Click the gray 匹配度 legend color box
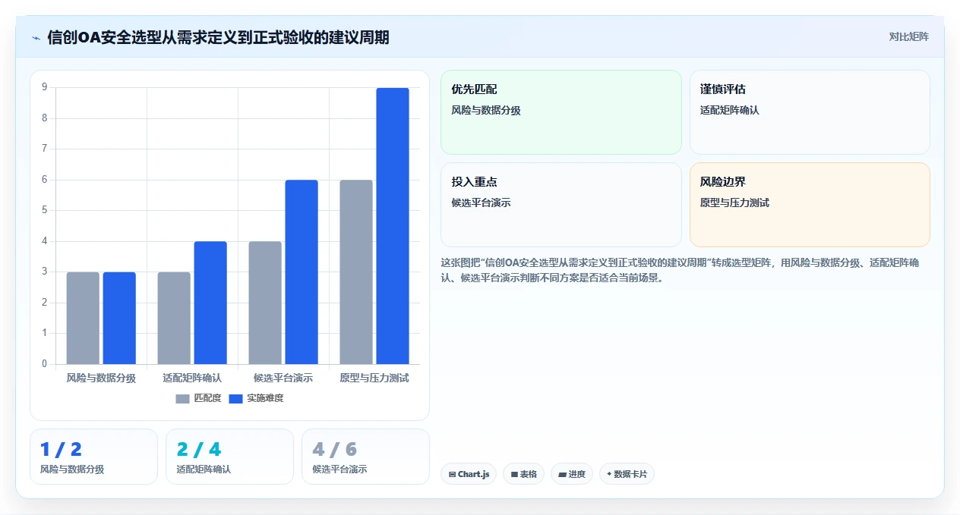Viewport: 960px width, 515px height. pyautogui.click(x=182, y=398)
